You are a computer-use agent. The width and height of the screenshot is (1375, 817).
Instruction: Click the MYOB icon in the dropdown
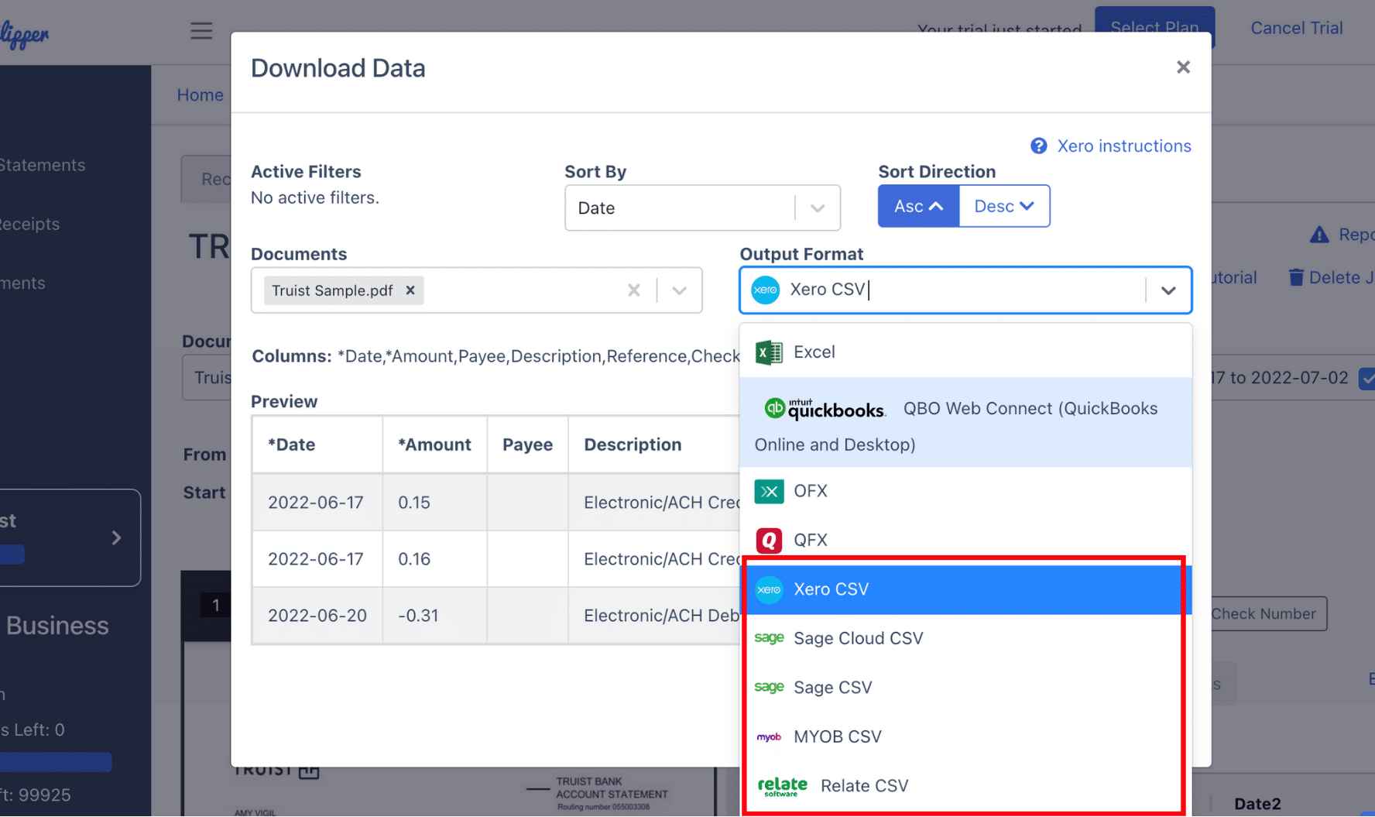tap(769, 736)
